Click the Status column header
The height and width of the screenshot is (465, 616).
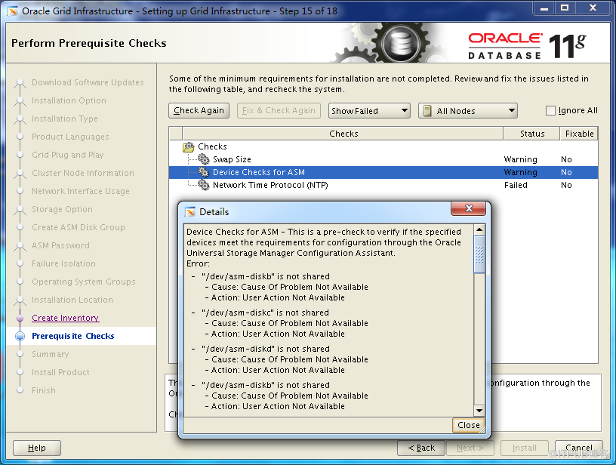click(x=531, y=134)
